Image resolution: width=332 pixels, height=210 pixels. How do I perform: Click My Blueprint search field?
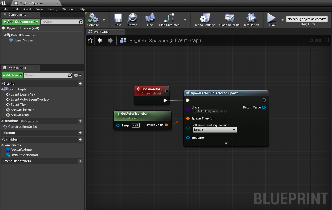coord(48,75)
